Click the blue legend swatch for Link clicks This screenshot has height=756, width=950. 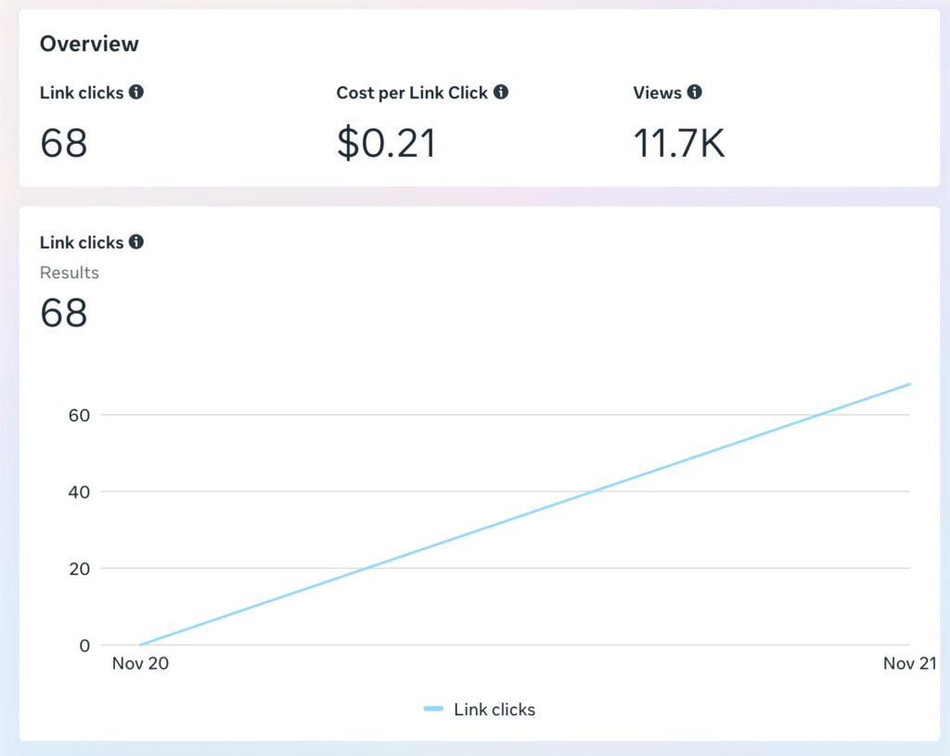pos(433,710)
